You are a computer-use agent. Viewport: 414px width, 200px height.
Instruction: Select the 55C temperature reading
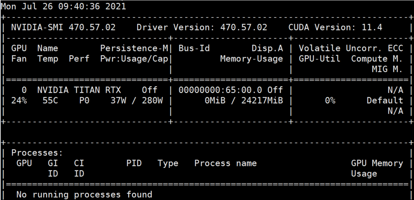pos(48,101)
